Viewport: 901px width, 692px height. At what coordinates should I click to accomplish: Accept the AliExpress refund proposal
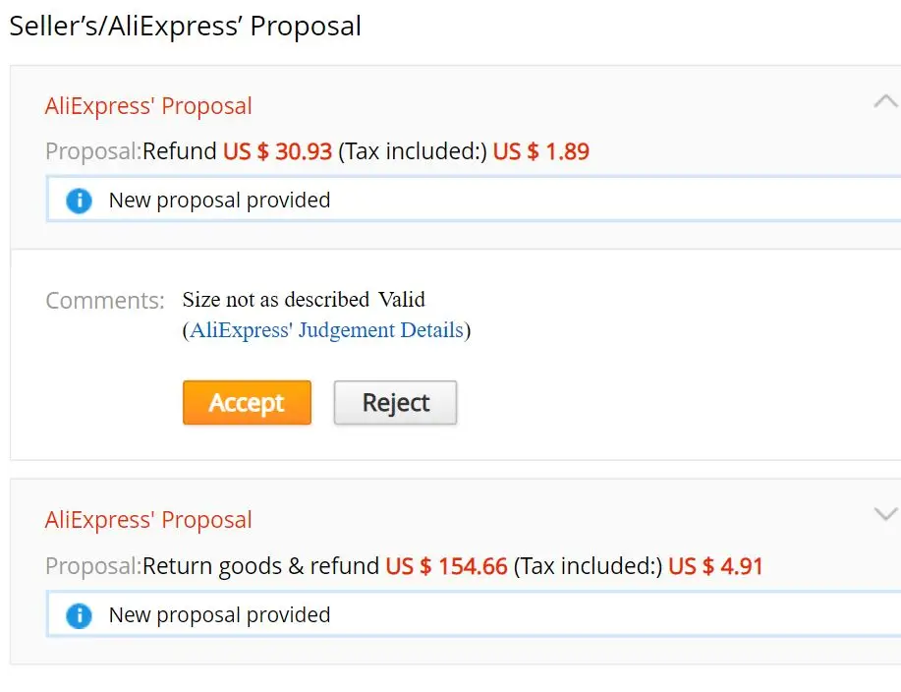pos(247,403)
